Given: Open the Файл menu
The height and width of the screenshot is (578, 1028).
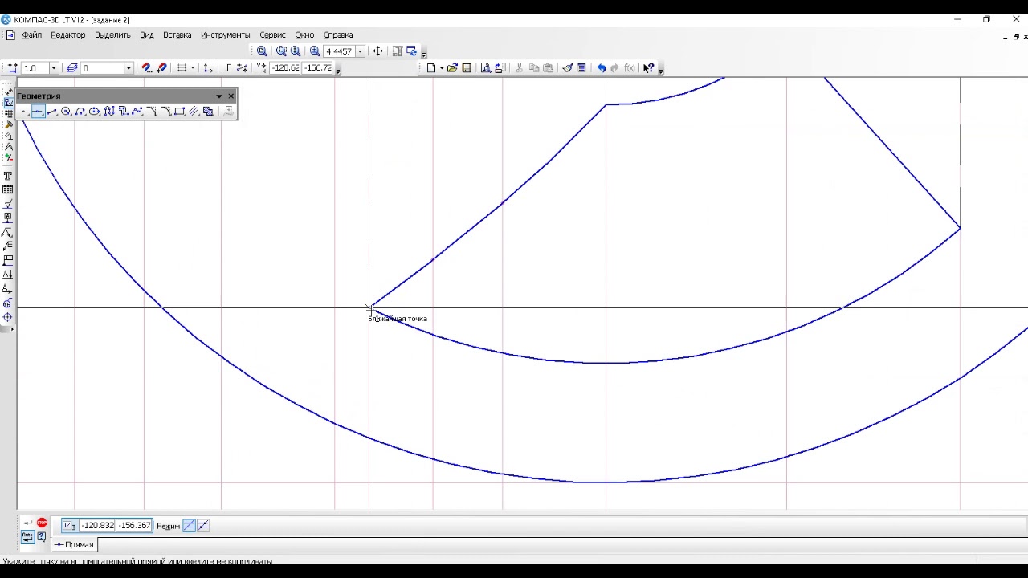Looking at the screenshot, I should pos(32,35).
